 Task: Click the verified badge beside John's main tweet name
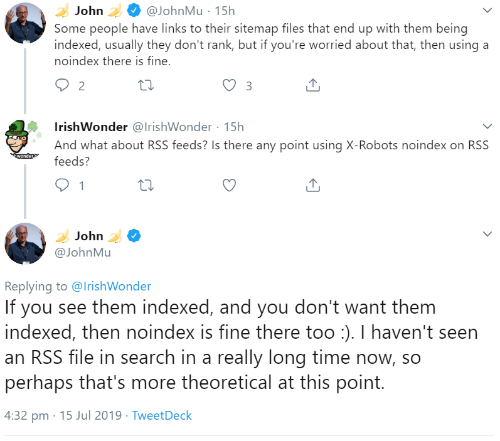134,236
